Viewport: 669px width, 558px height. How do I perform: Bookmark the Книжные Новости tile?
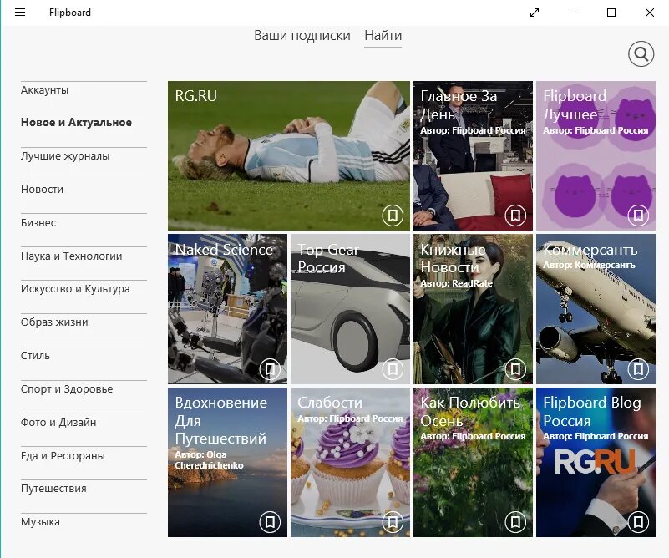pos(516,368)
